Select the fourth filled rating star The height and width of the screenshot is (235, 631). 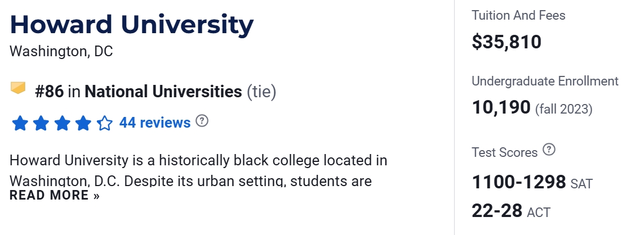click(83, 123)
